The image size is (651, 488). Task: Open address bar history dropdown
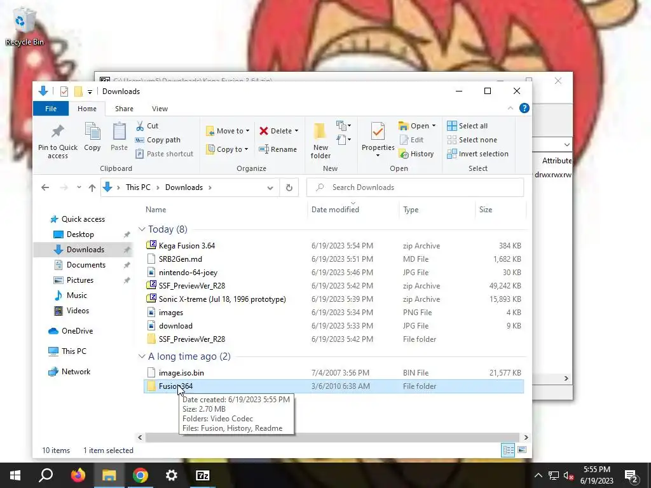[270, 187]
